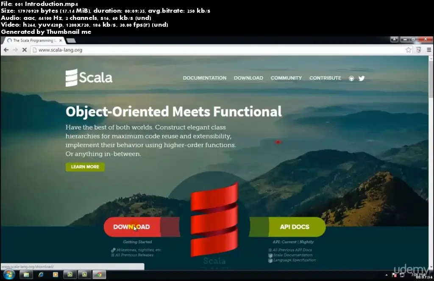Visit Scala's GitHub via header icon
434x281 pixels.
coord(351,78)
